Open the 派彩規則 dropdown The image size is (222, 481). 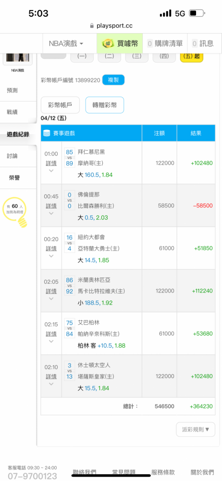[196, 430]
